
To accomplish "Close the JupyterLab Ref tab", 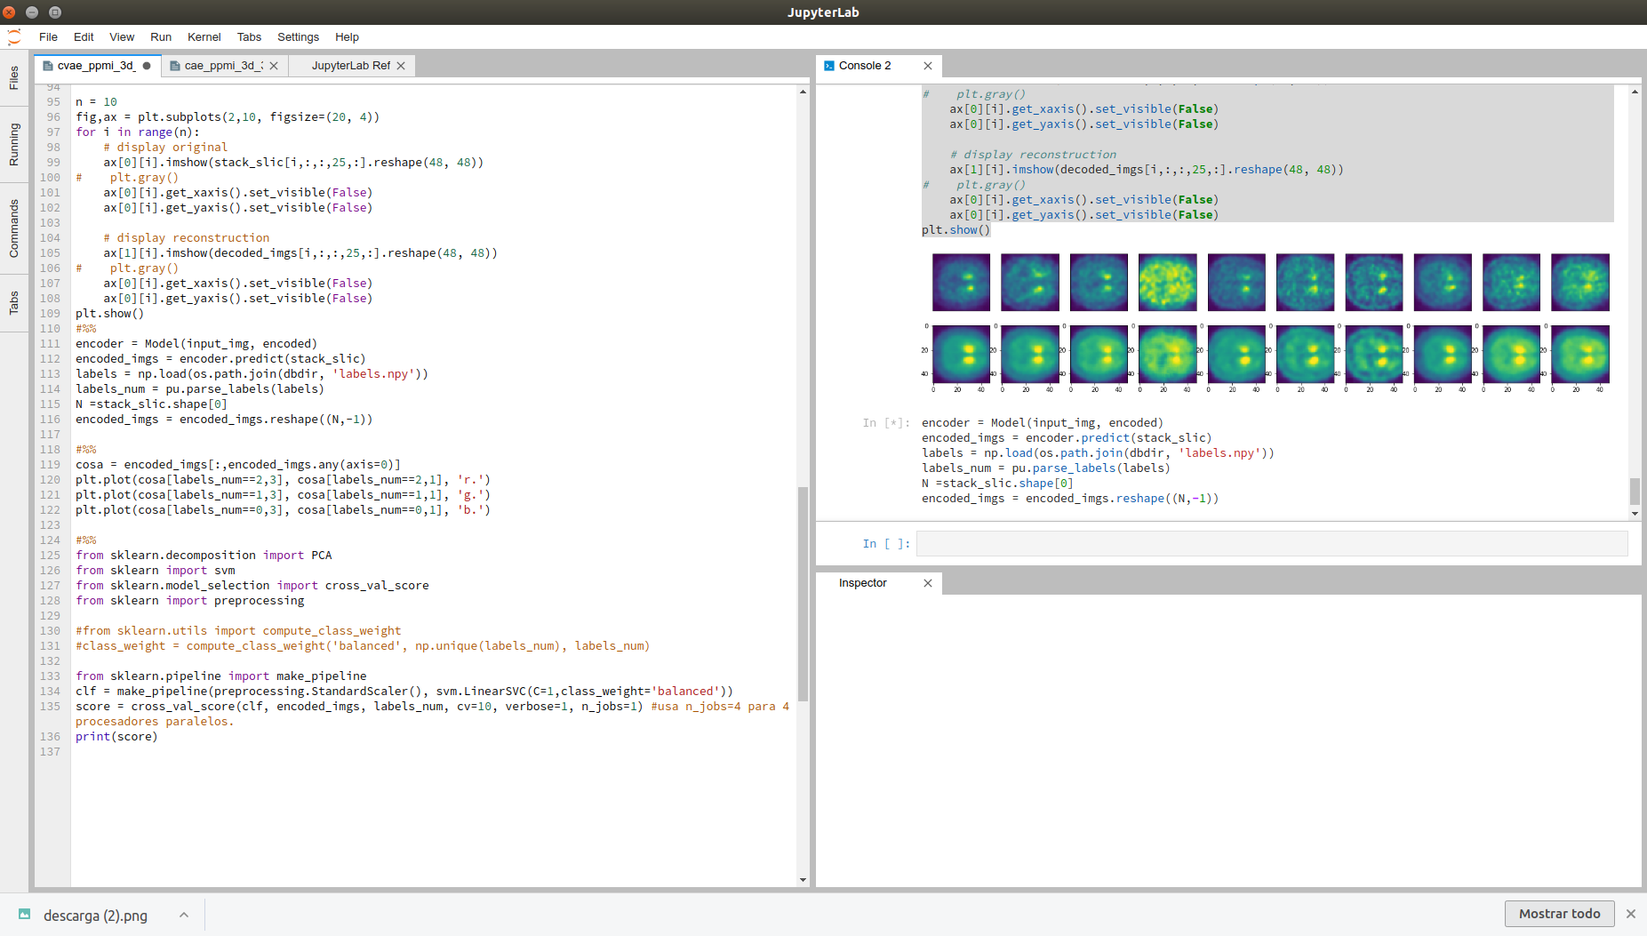I will (x=401, y=66).
